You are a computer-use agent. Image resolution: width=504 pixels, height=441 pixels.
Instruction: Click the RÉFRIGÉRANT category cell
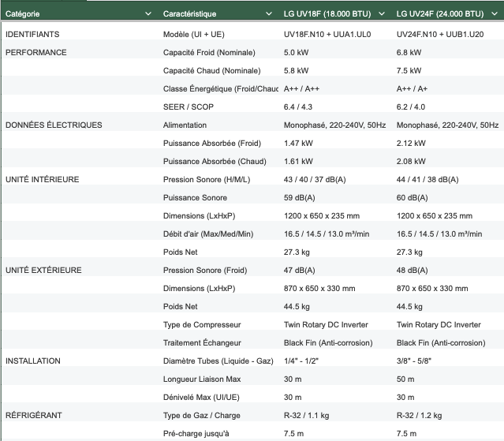(x=33, y=415)
